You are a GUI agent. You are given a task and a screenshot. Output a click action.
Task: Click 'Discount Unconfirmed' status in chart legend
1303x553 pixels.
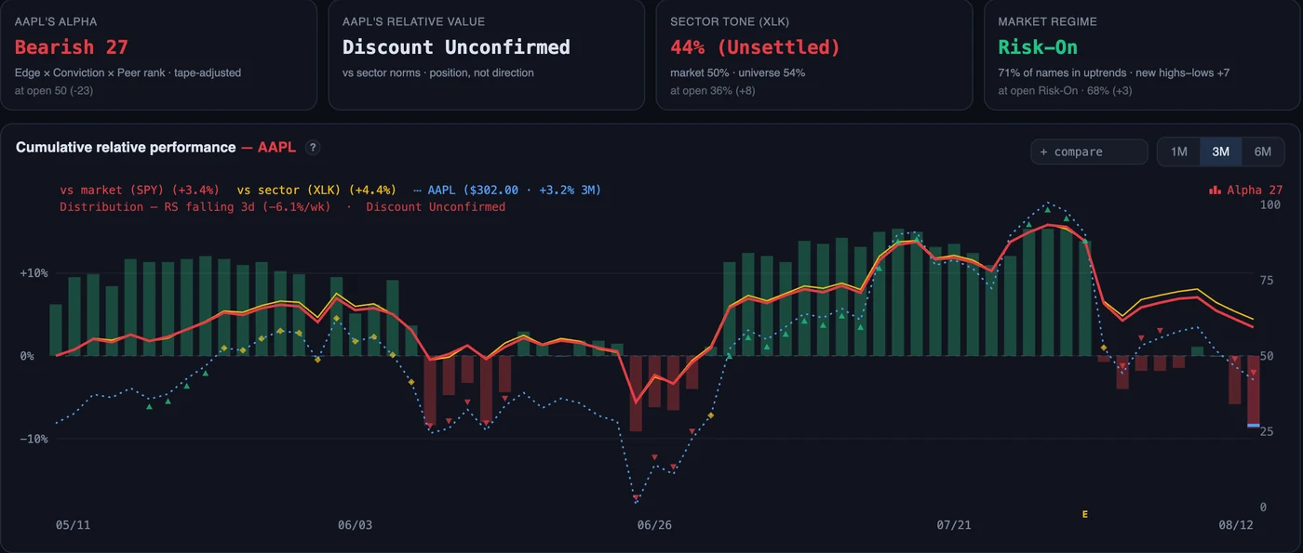pos(436,206)
